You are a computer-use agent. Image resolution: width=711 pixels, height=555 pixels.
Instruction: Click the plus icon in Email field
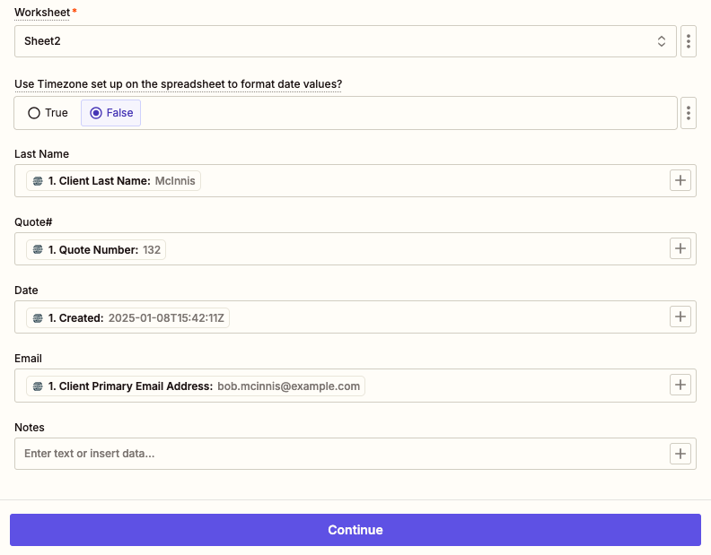pos(680,386)
